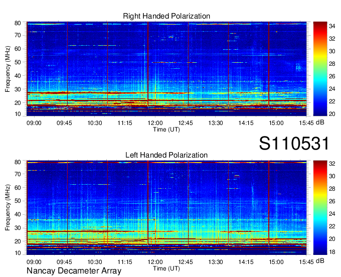Choose 70 MHz tick on Left Handed plot
Image resolution: width=341 pixels, height=277 pixels.
click(x=18, y=174)
